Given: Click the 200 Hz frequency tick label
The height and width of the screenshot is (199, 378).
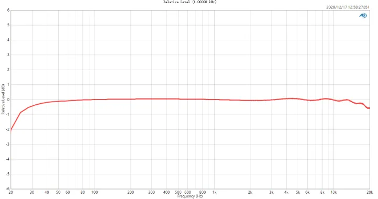Looking at the screenshot, I should click(x=130, y=192).
